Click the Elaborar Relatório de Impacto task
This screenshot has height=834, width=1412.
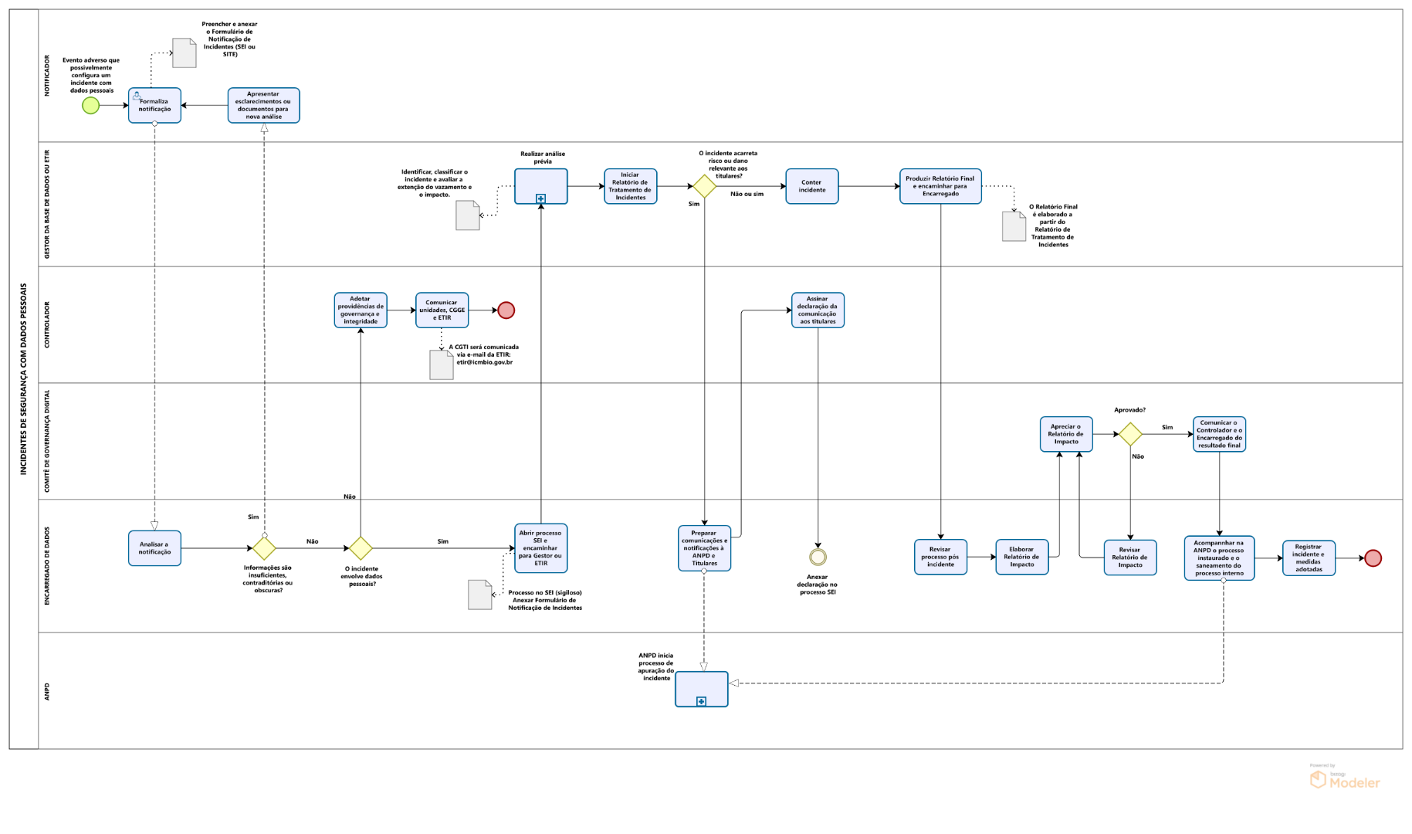(x=1022, y=557)
